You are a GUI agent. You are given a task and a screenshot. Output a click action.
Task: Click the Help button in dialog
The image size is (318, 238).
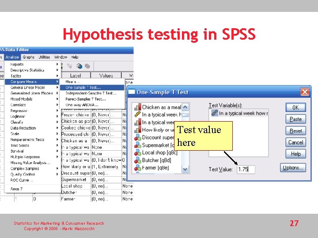(x=295, y=154)
